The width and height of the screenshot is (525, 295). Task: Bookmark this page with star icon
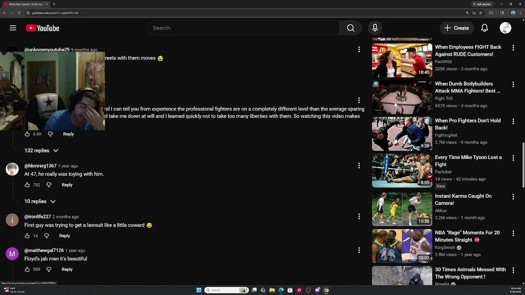[481, 13]
